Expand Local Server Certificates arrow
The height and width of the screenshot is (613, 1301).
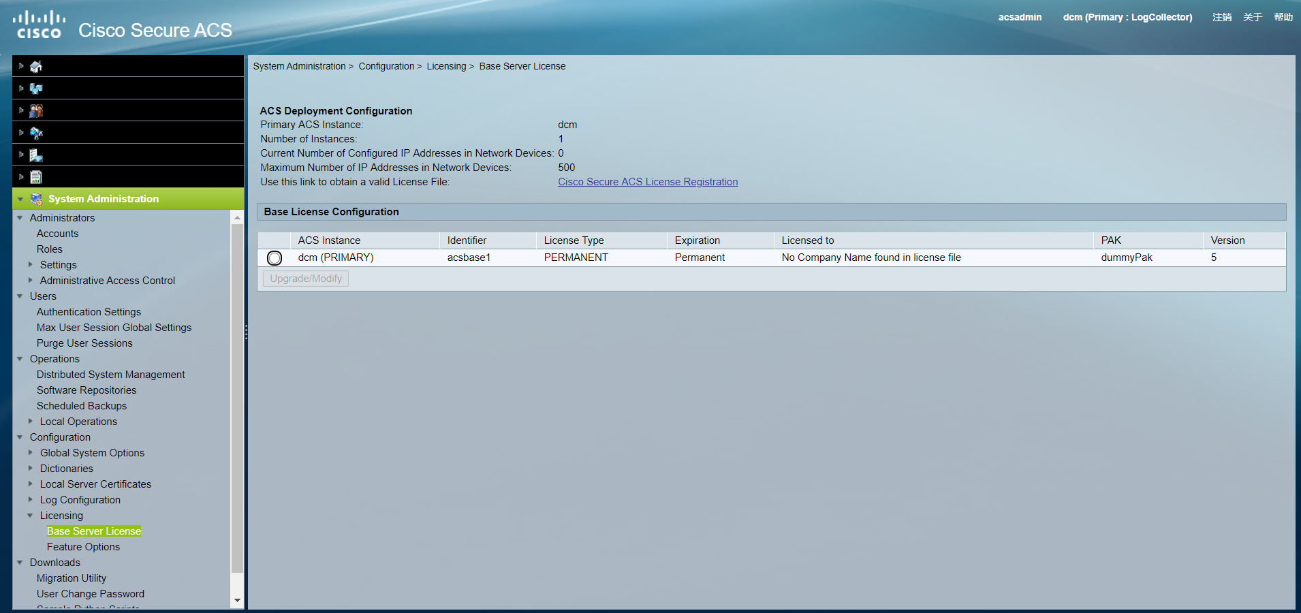31,484
